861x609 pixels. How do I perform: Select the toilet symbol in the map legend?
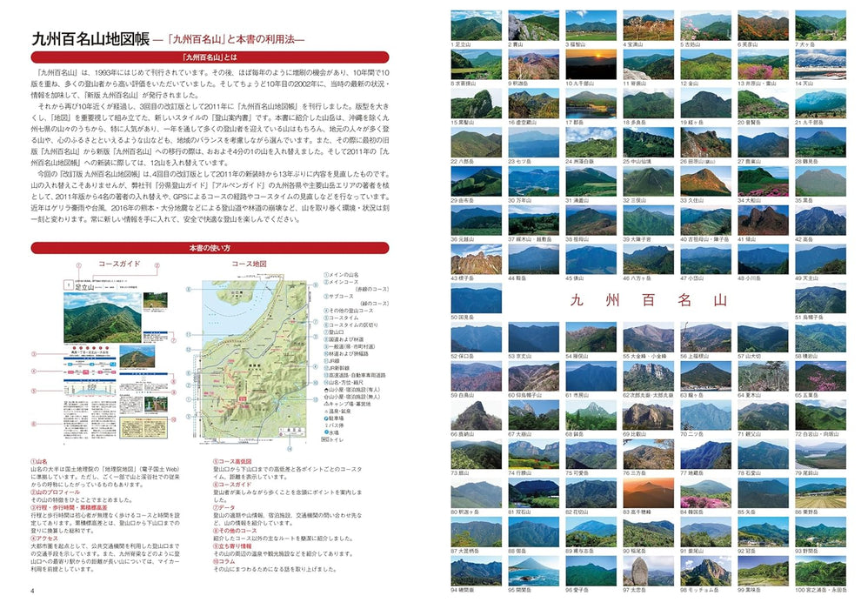326,438
